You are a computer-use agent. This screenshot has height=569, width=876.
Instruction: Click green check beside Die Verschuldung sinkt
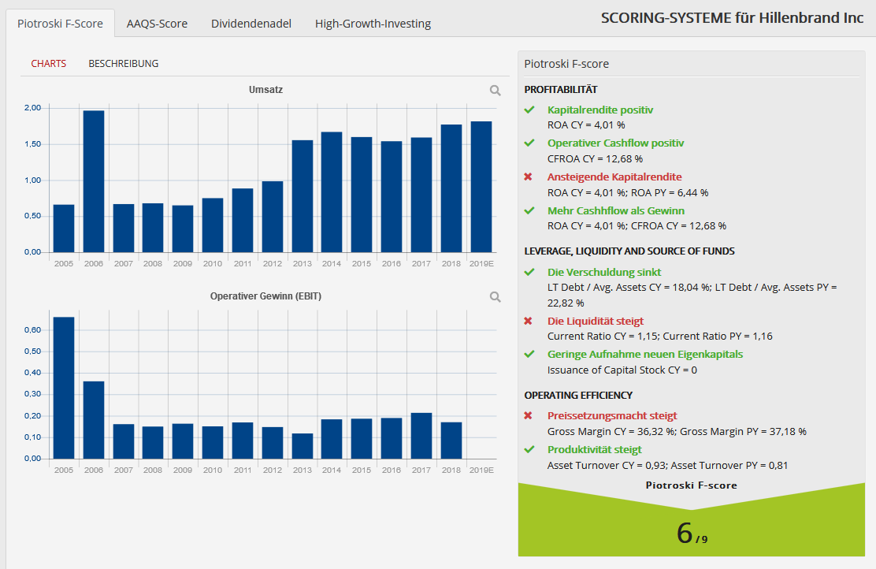coord(529,272)
